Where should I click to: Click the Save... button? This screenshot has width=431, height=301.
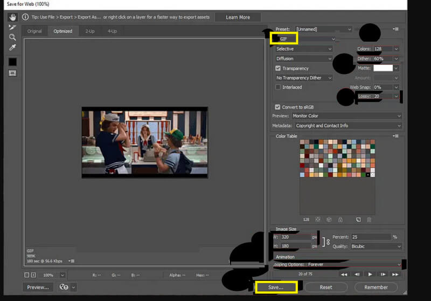click(276, 287)
